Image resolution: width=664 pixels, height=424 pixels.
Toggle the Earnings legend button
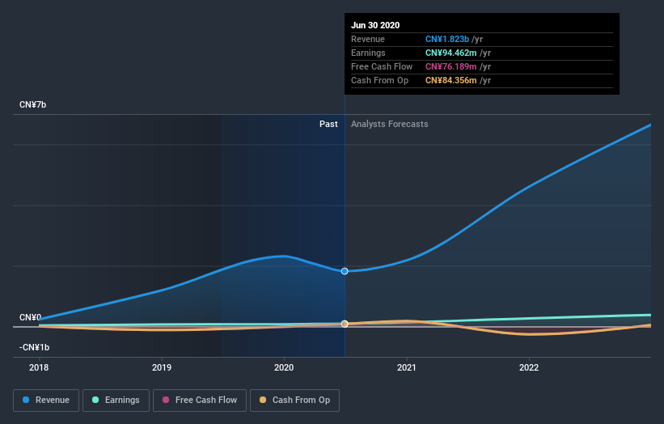116,401
